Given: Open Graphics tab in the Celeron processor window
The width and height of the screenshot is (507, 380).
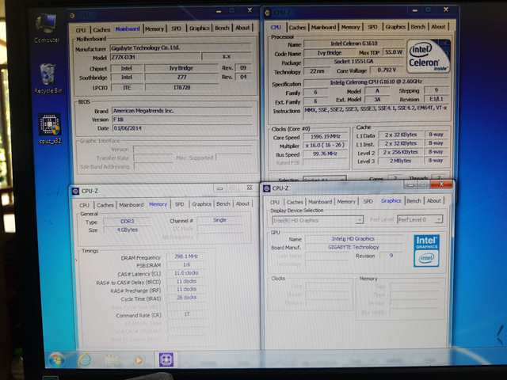Looking at the screenshot, I should click(395, 26).
